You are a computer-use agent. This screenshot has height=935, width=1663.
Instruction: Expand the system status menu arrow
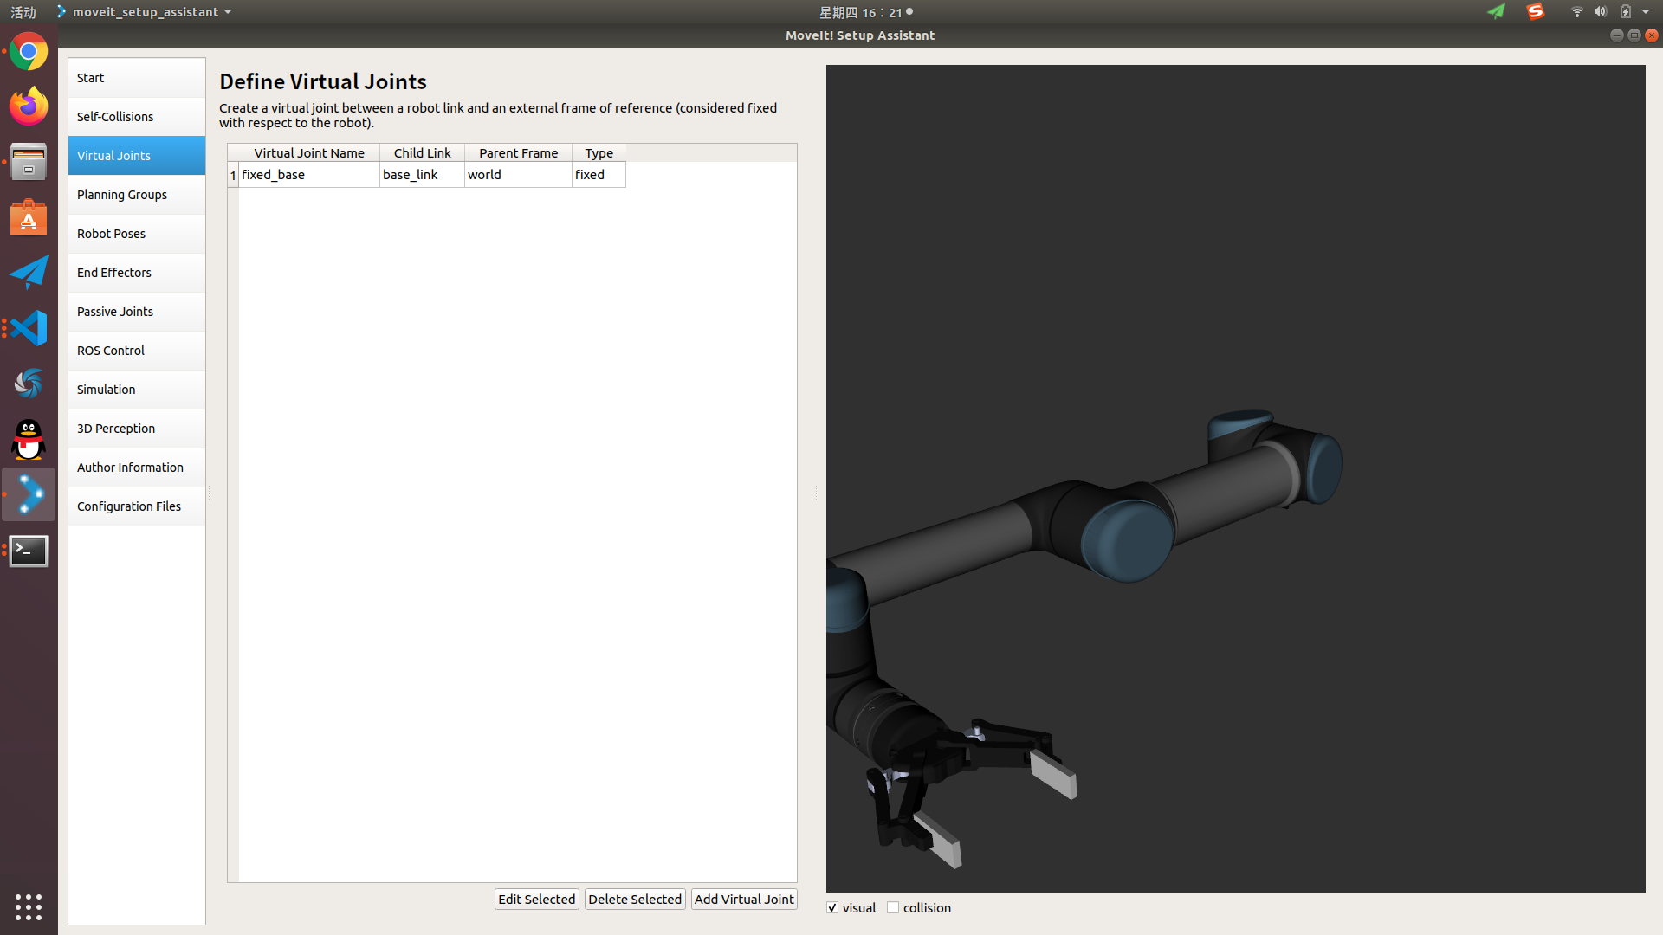(1646, 12)
